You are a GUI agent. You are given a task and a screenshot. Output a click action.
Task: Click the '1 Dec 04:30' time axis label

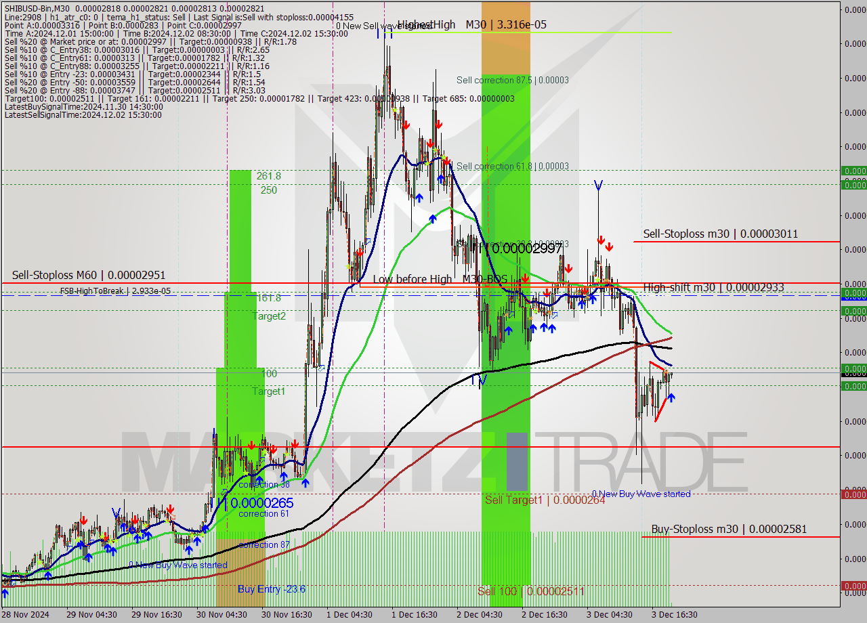pos(350,614)
